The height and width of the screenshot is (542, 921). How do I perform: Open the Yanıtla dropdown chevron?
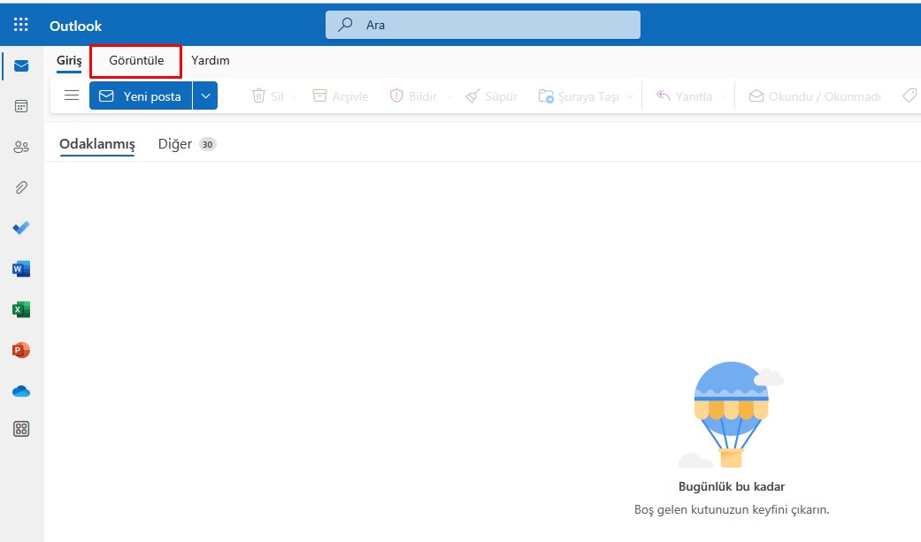(x=725, y=95)
